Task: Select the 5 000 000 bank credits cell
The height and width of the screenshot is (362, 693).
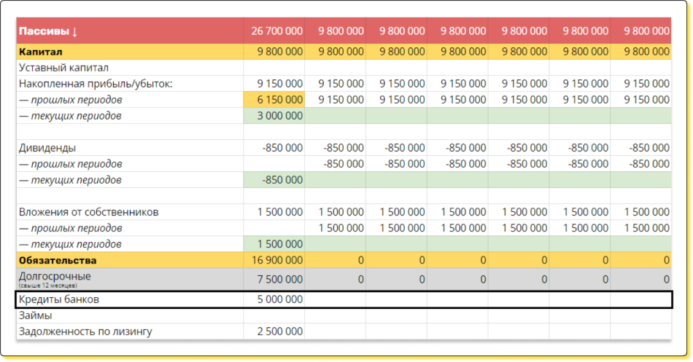Action: (274, 299)
